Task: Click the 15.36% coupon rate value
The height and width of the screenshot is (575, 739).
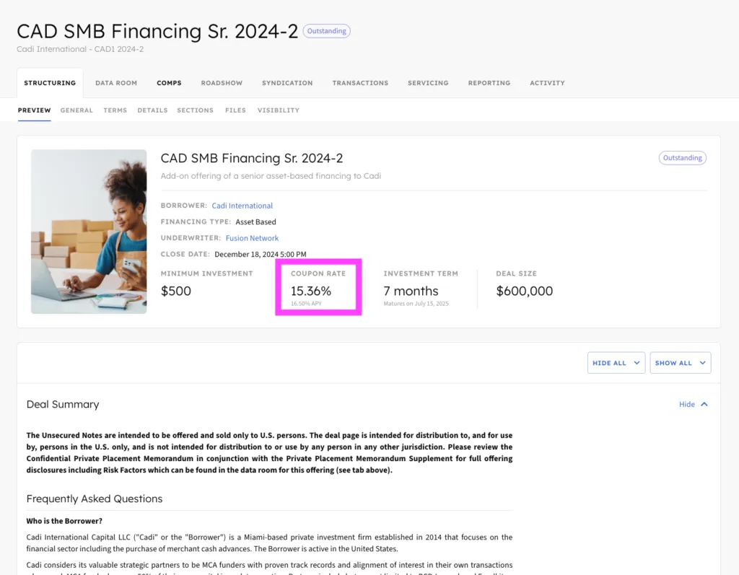Action: [x=311, y=291]
